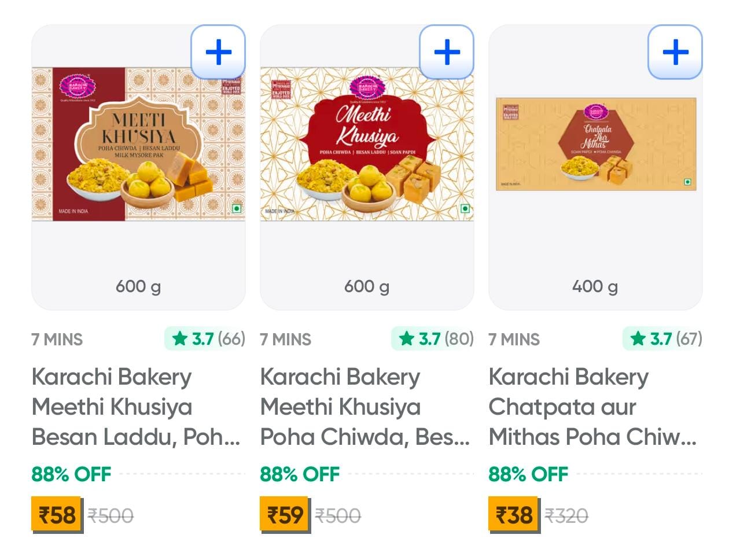Tap the ₹59 price tag
This screenshot has width=729, height=542.
pyautogui.click(x=284, y=514)
